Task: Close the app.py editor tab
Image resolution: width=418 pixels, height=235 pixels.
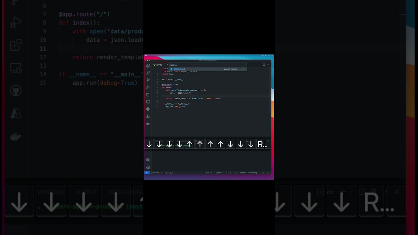Action: 167,65
